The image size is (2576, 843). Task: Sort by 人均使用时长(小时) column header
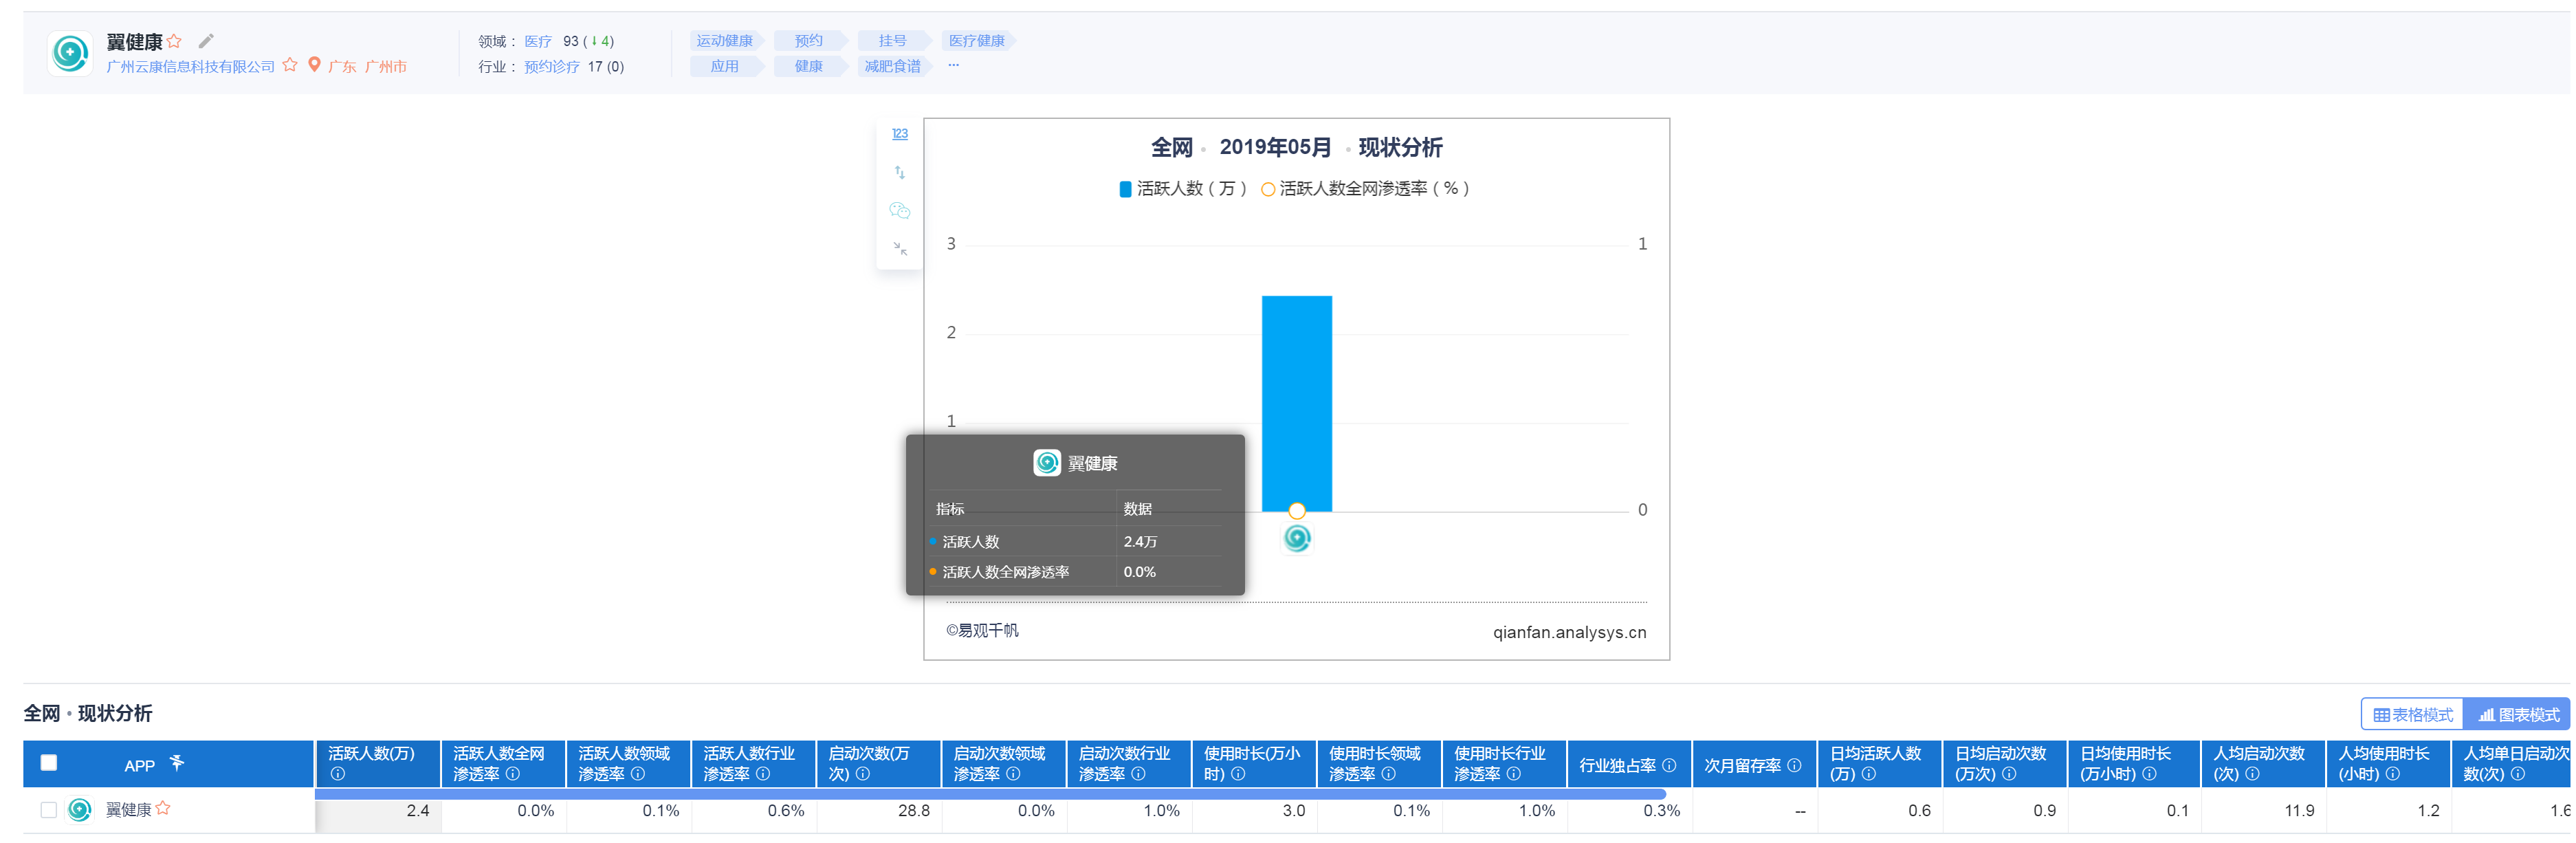pos(2388,763)
